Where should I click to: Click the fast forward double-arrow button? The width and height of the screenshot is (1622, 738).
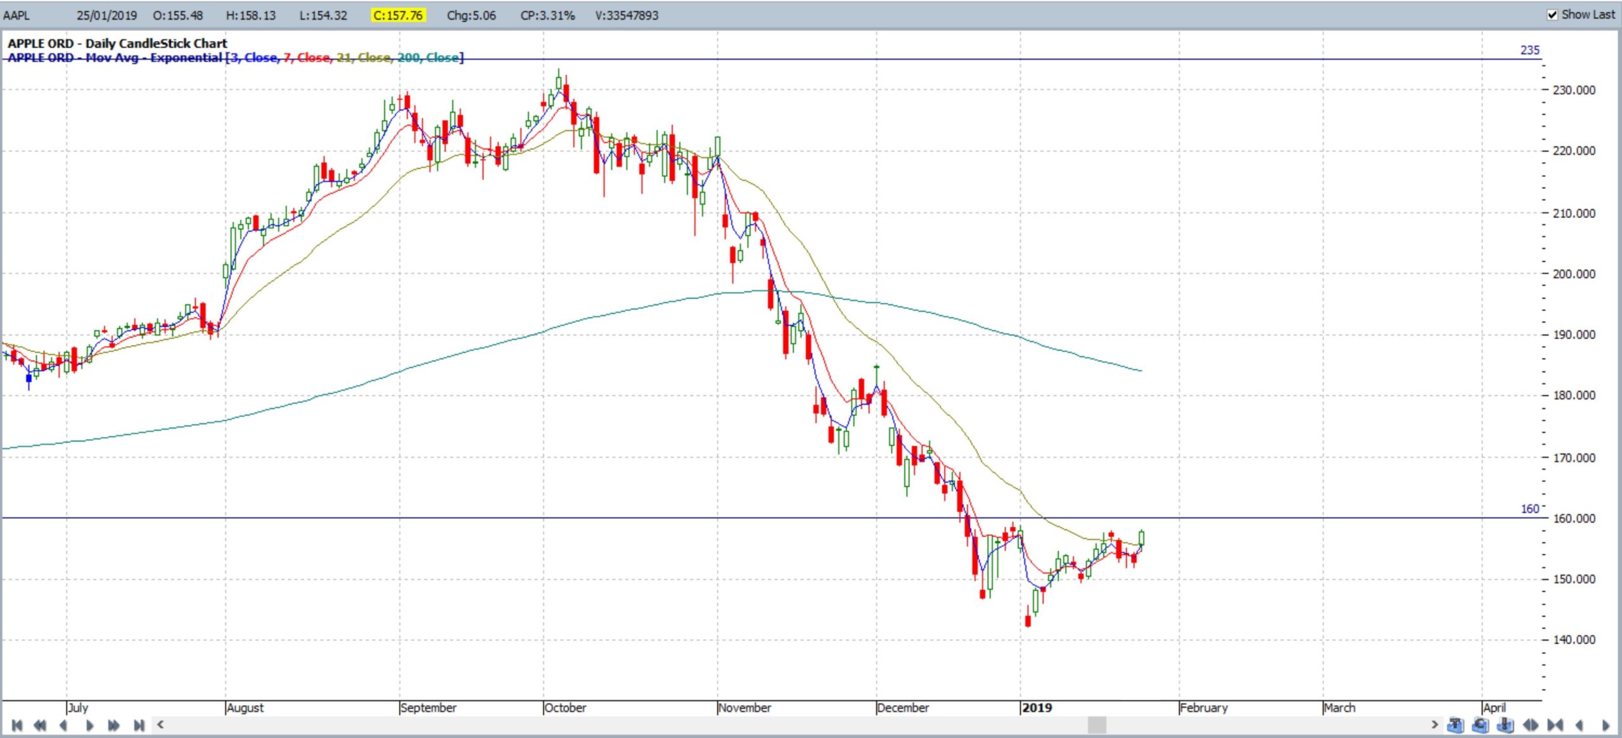(113, 725)
